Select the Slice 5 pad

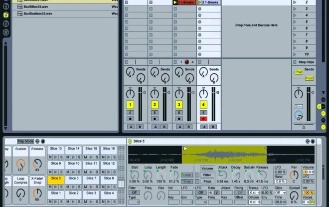[x=56, y=180]
